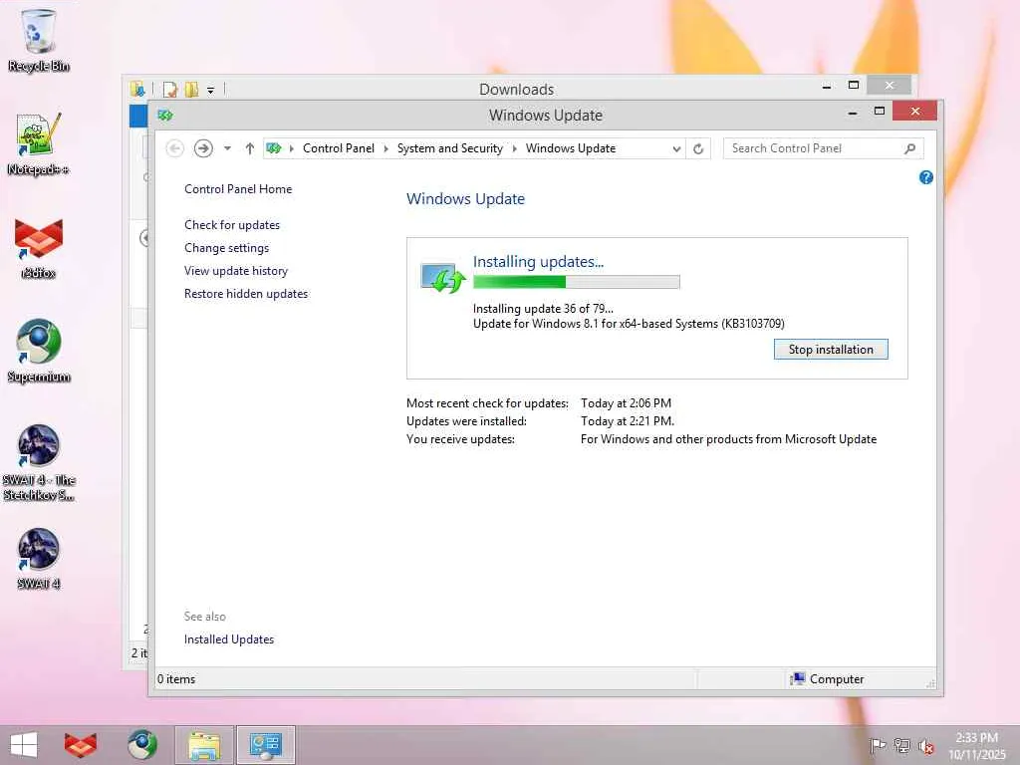Click the Windows Update shield icon in address bar
Image resolution: width=1020 pixels, height=765 pixels.
(x=274, y=148)
